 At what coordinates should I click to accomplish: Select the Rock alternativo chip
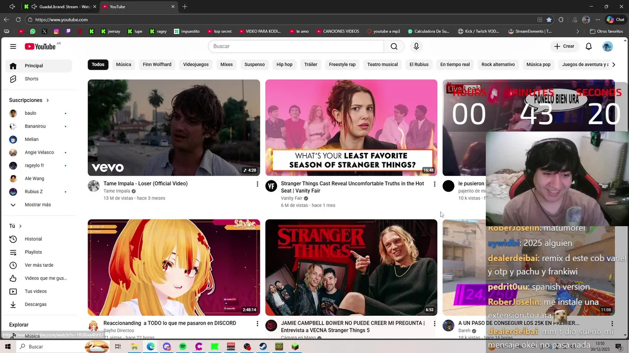(498, 64)
